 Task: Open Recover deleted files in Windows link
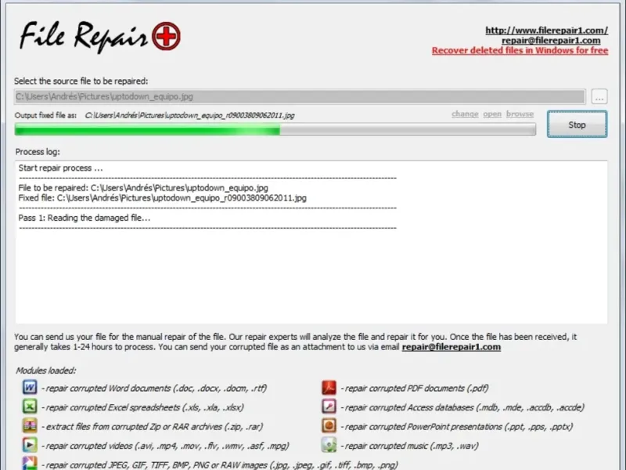point(520,50)
